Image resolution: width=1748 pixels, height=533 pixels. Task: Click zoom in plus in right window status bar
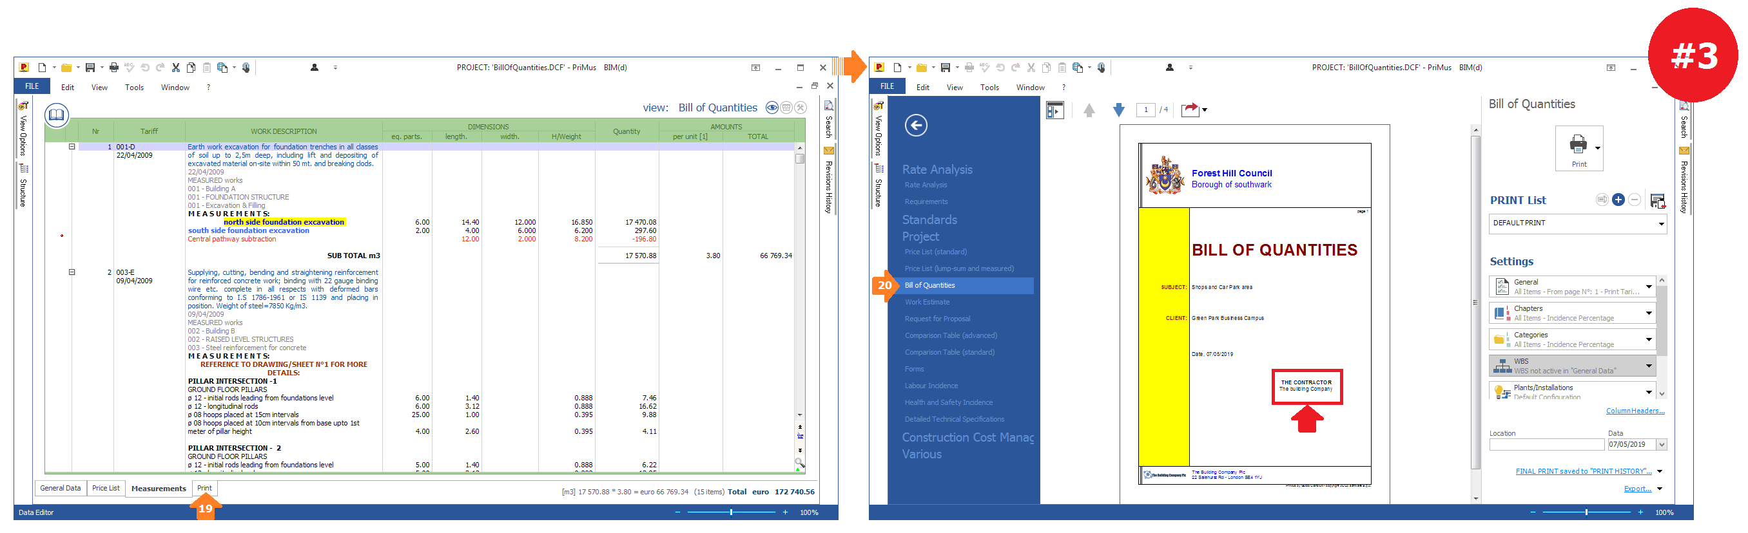[x=1640, y=512]
